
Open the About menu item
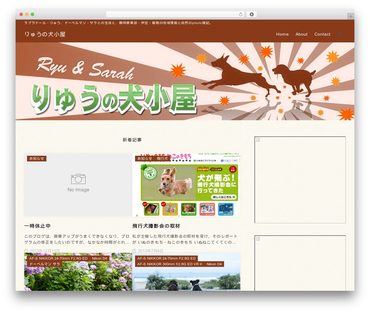coord(301,34)
